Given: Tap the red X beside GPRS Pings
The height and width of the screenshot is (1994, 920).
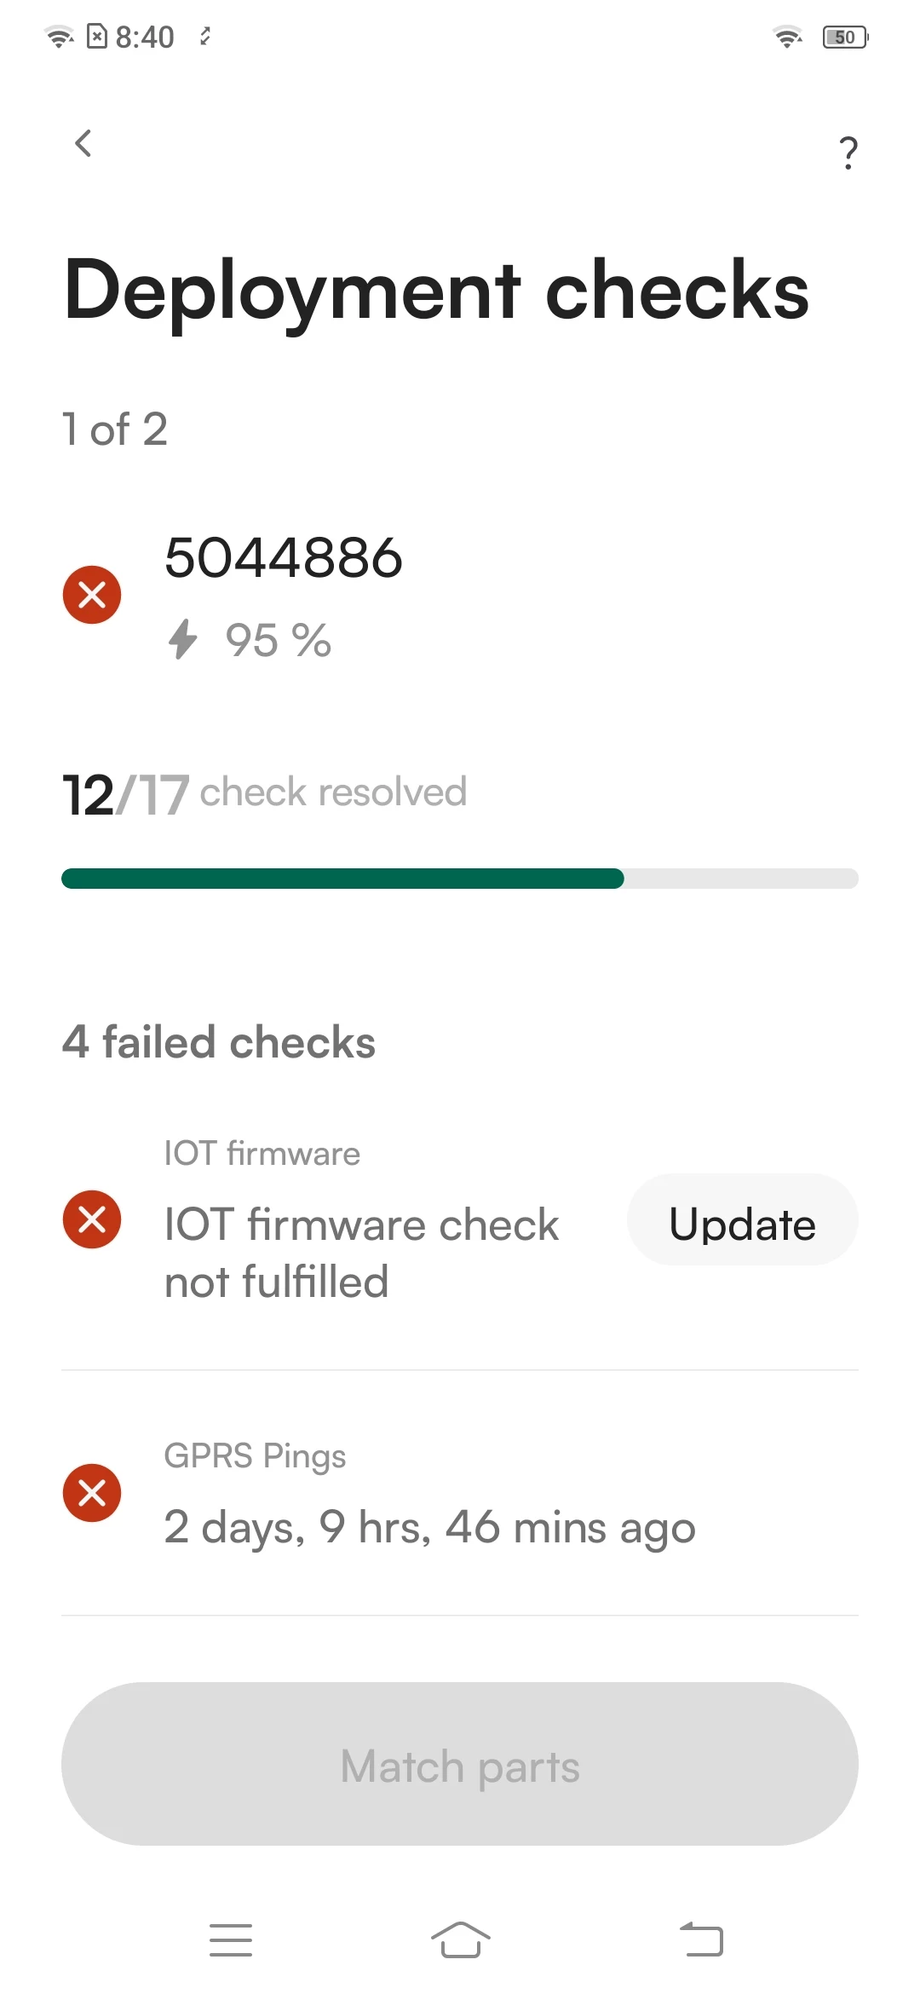Looking at the screenshot, I should point(92,1493).
